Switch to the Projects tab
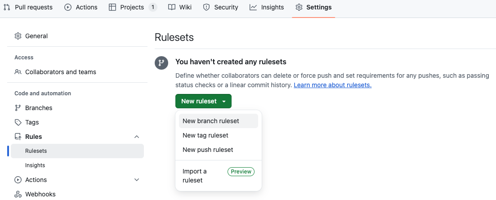 [132, 7]
